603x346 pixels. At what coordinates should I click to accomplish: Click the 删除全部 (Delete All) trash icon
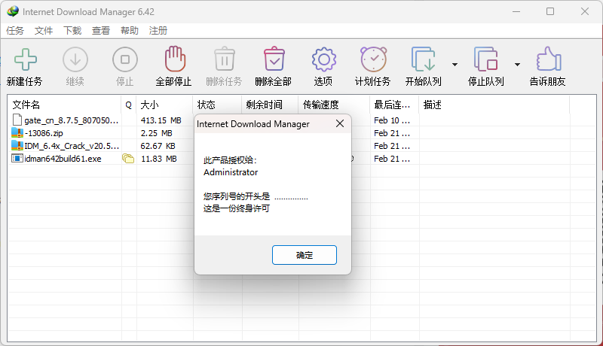[273, 59]
